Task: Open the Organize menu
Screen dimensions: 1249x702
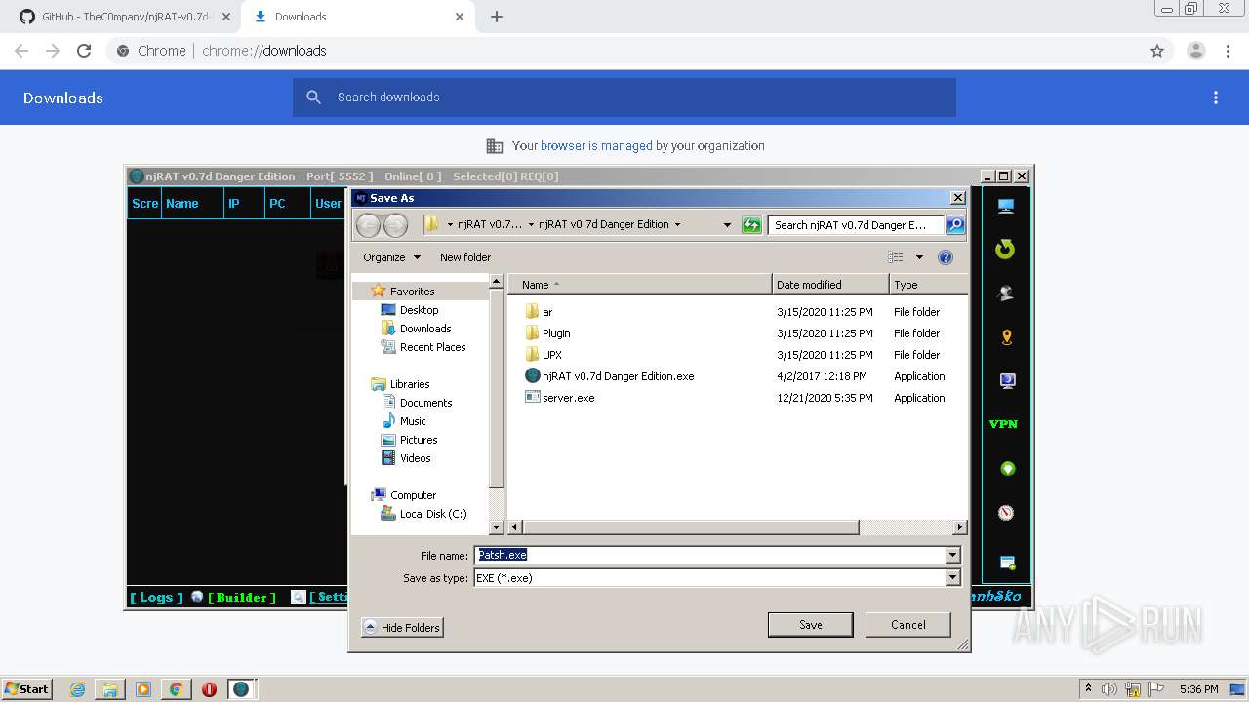Action: [391, 257]
